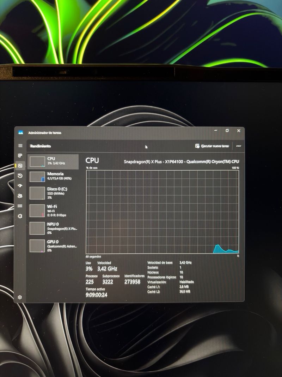Open App history sidebar icon
This screenshot has height=377, width=282.
[20, 176]
